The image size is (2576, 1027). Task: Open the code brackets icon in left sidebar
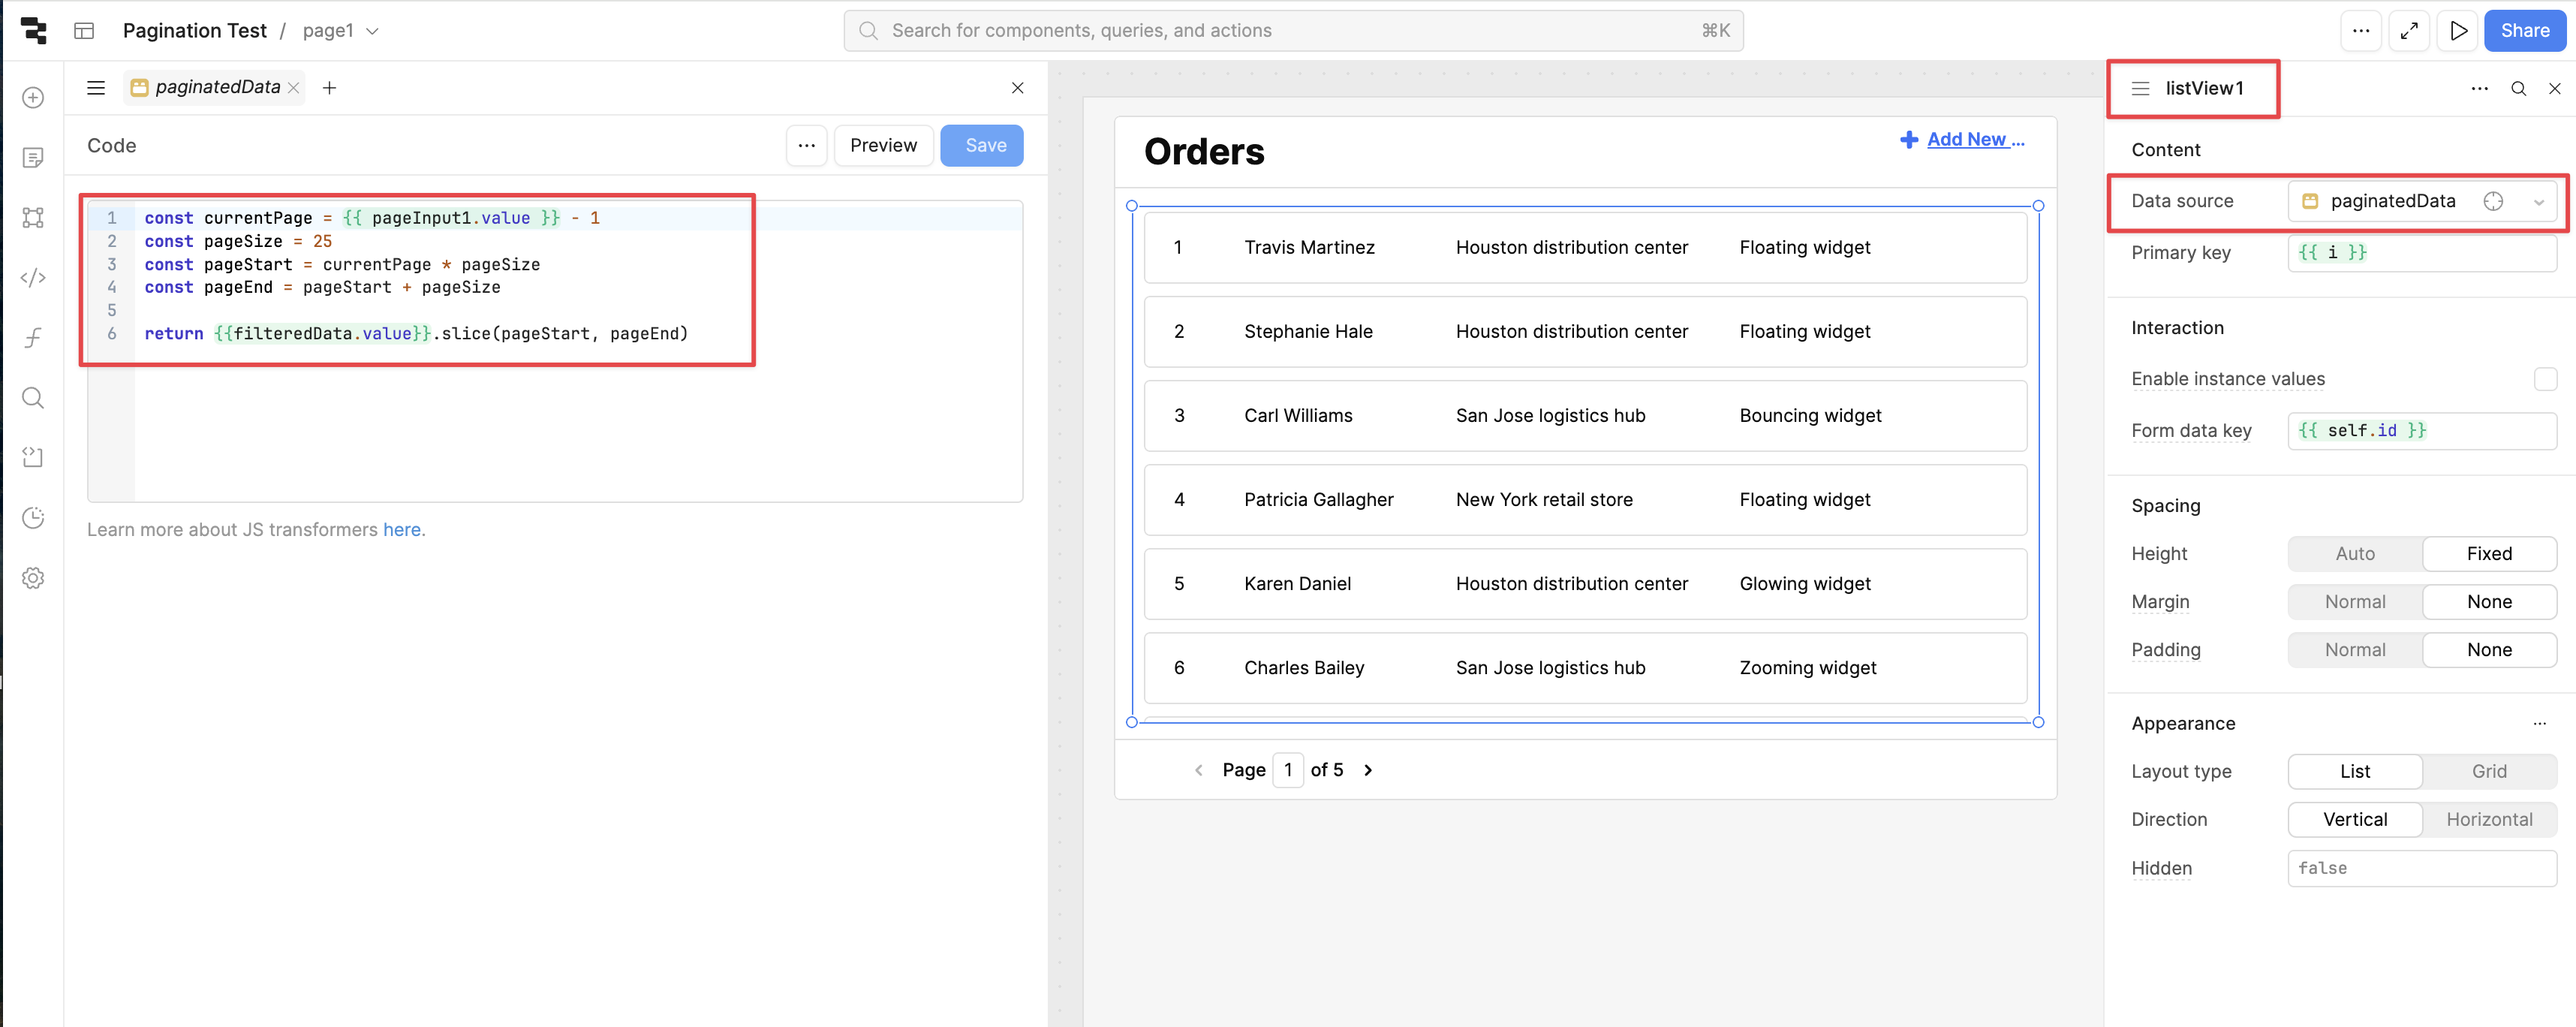33,277
